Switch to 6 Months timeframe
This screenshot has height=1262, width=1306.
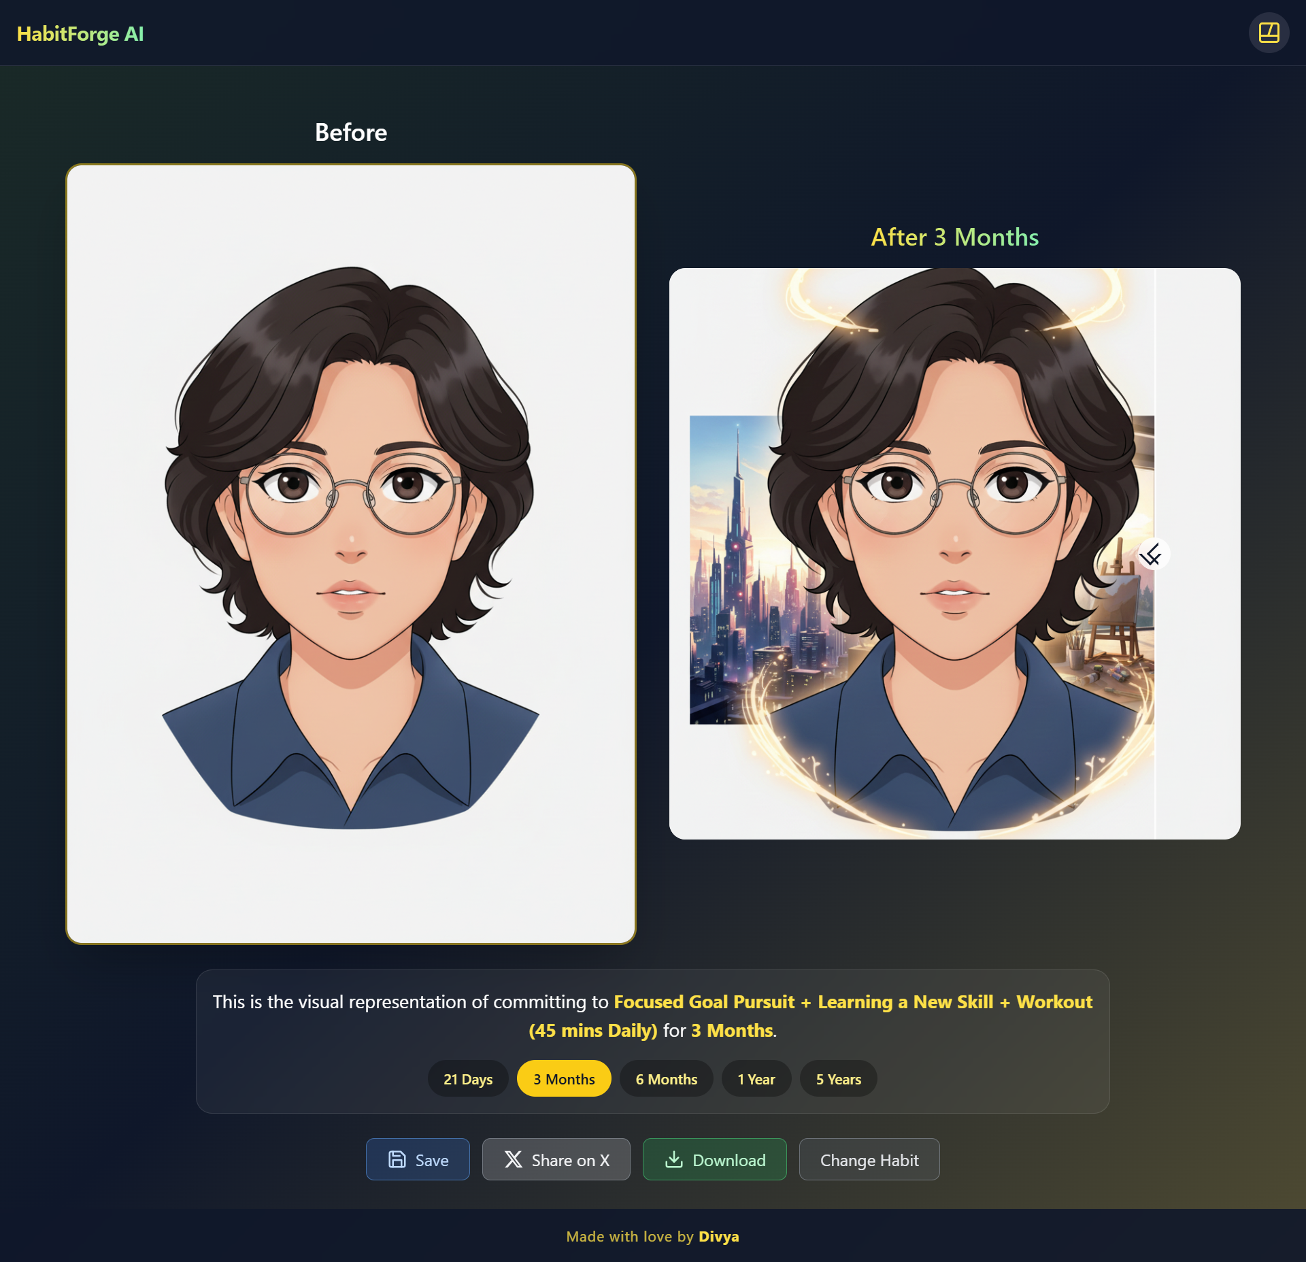pyautogui.click(x=666, y=1079)
